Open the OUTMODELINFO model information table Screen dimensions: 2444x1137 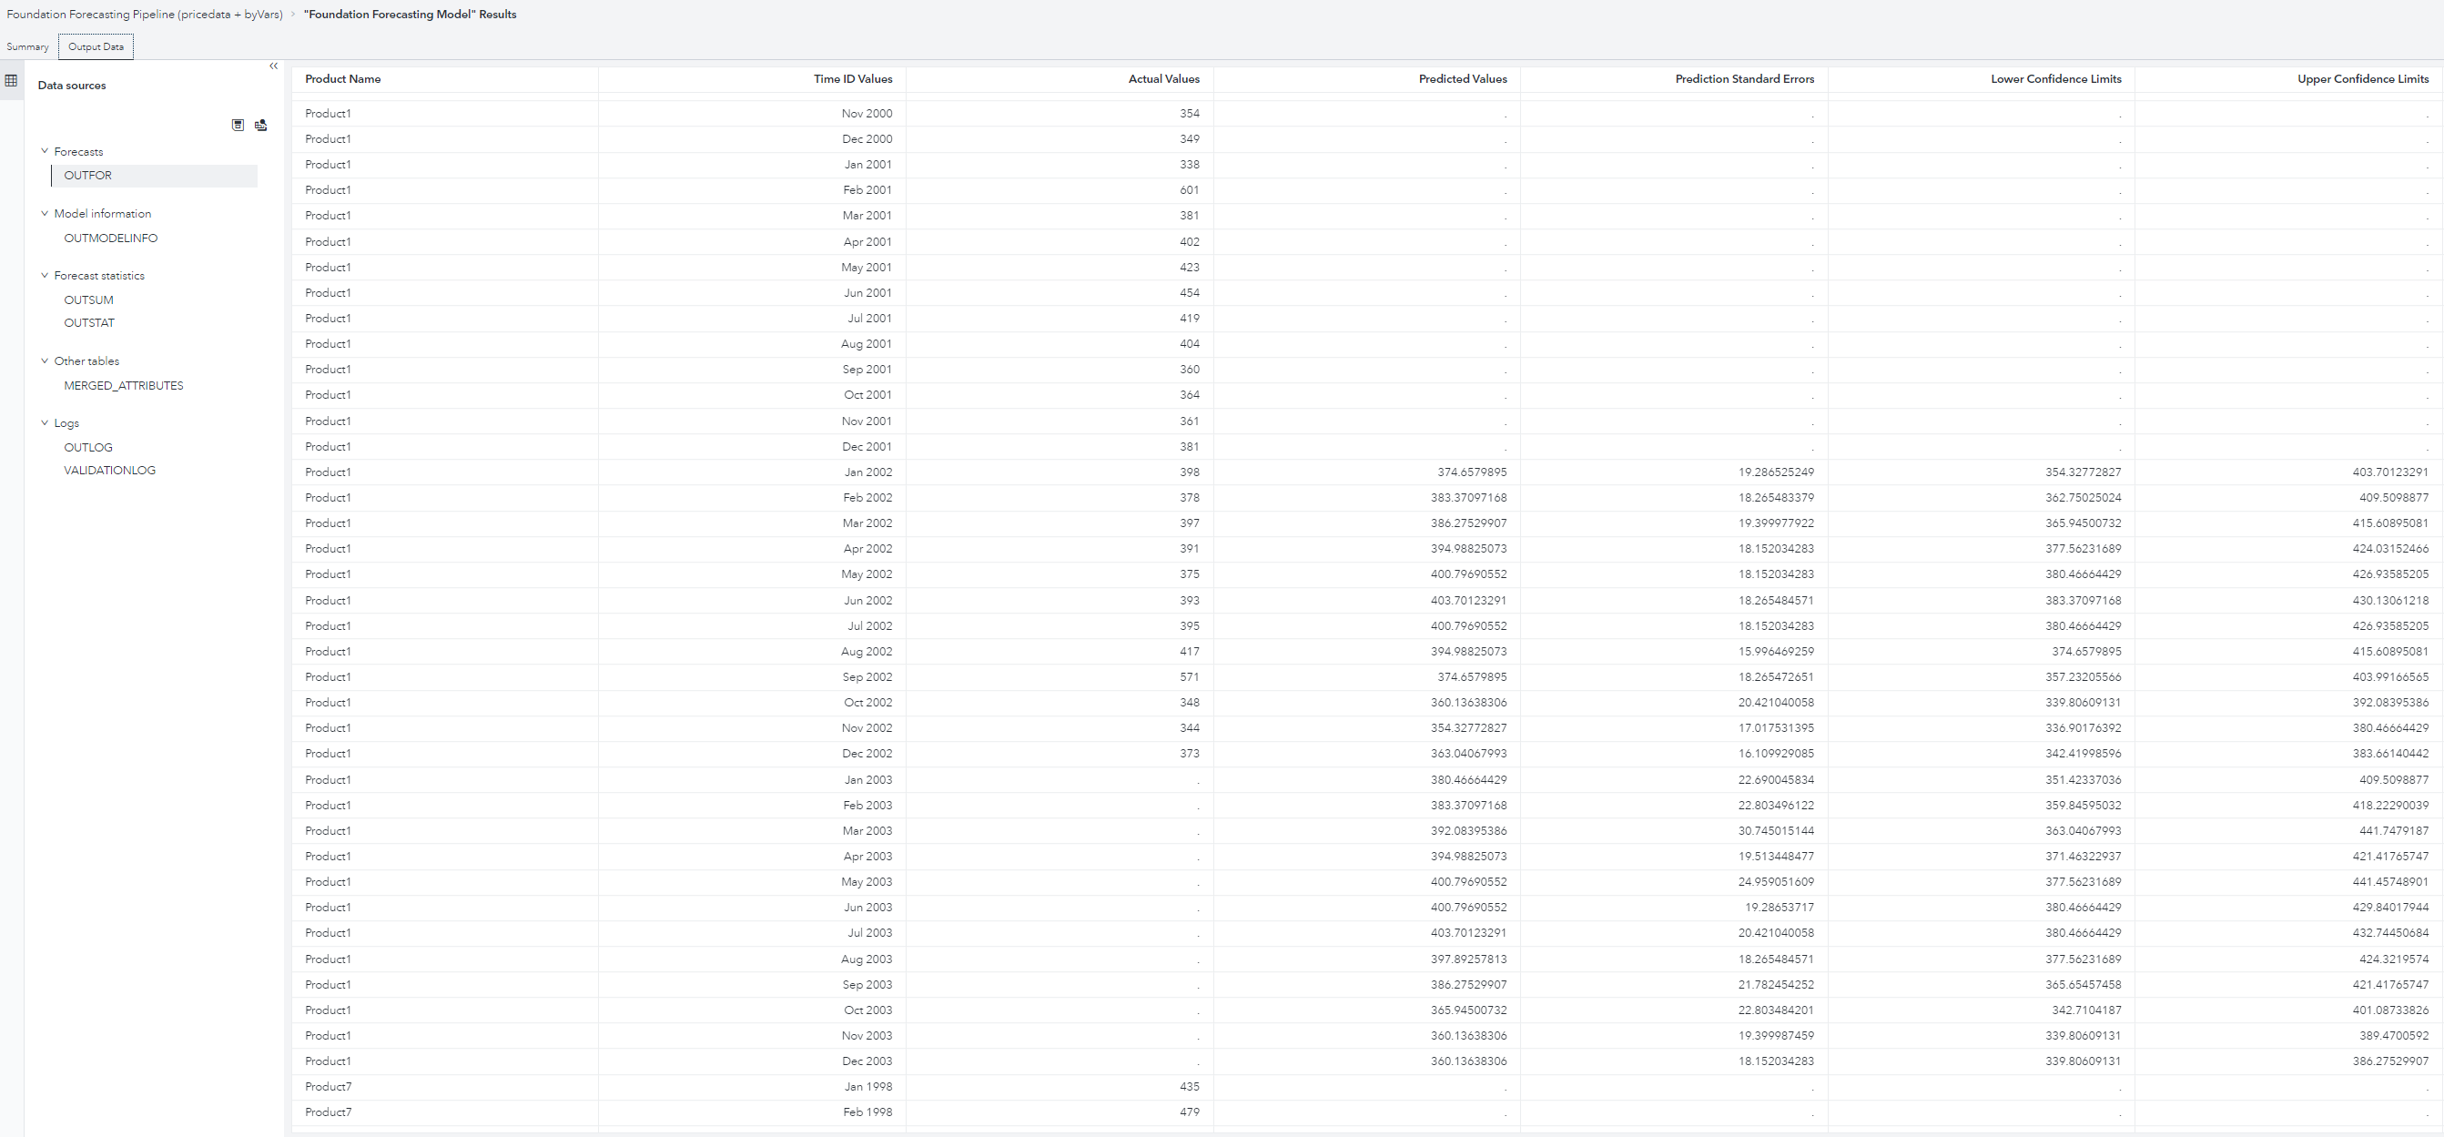pyautogui.click(x=110, y=238)
